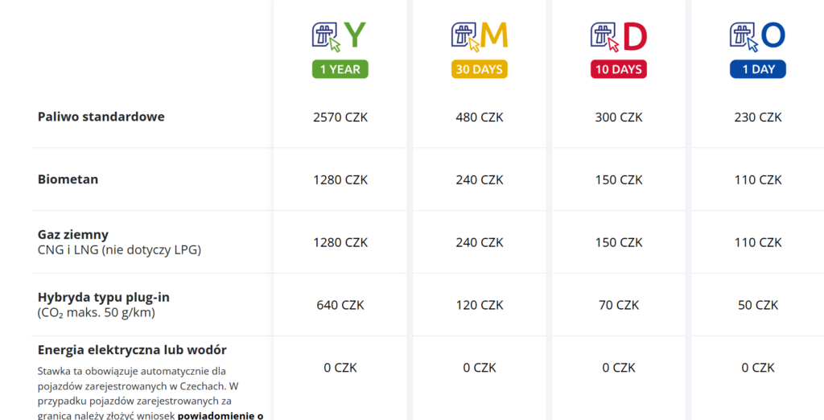Click the large blue letter O

pyautogui.click(x=772, y=35)
